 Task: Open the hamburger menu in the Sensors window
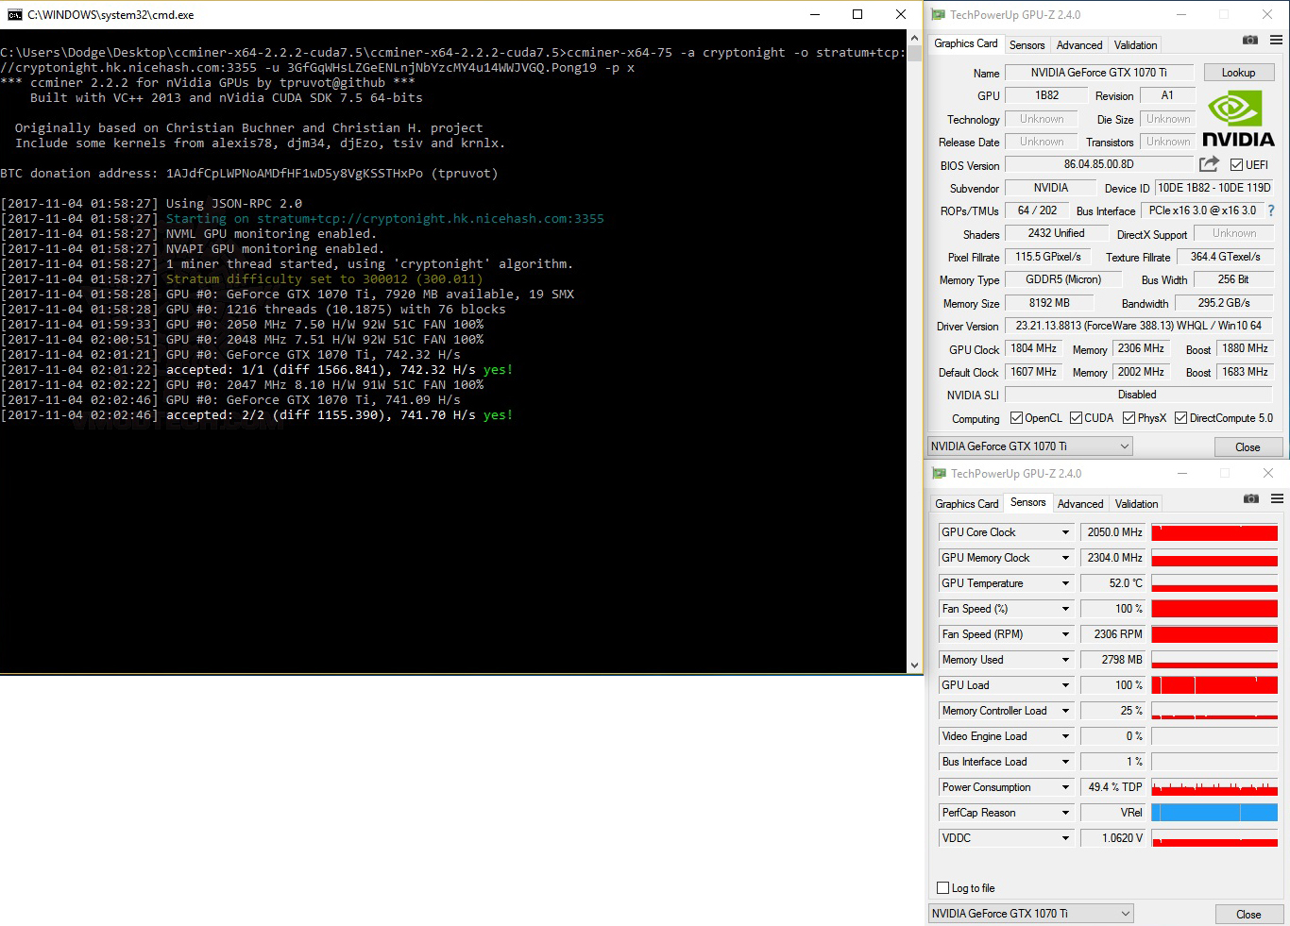(x=1277, y=498)
